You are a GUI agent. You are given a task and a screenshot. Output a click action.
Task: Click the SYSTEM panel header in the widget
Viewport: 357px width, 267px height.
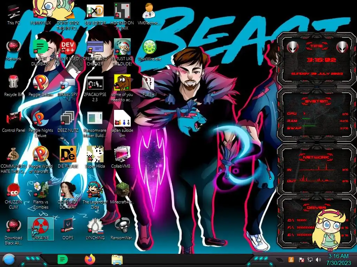pos(317,101)
